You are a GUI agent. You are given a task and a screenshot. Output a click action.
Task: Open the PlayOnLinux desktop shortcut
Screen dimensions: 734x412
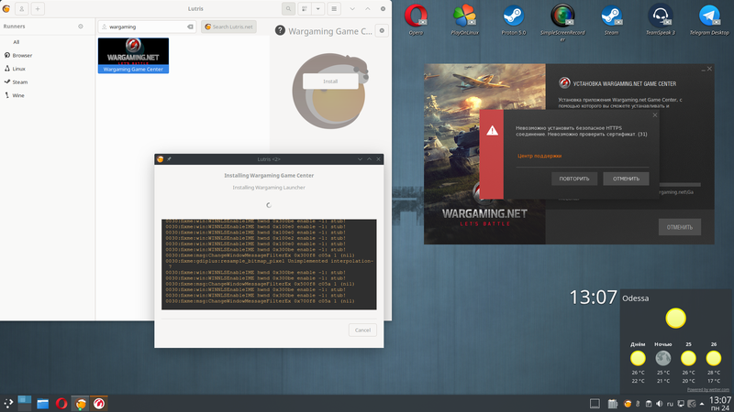[464, 19]
